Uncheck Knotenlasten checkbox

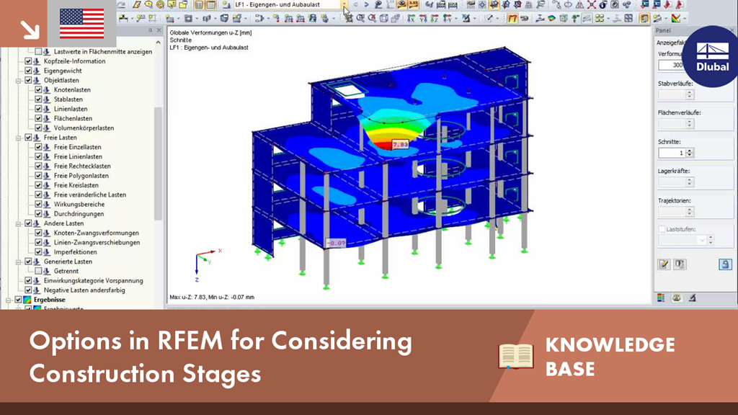click(39, 90)
